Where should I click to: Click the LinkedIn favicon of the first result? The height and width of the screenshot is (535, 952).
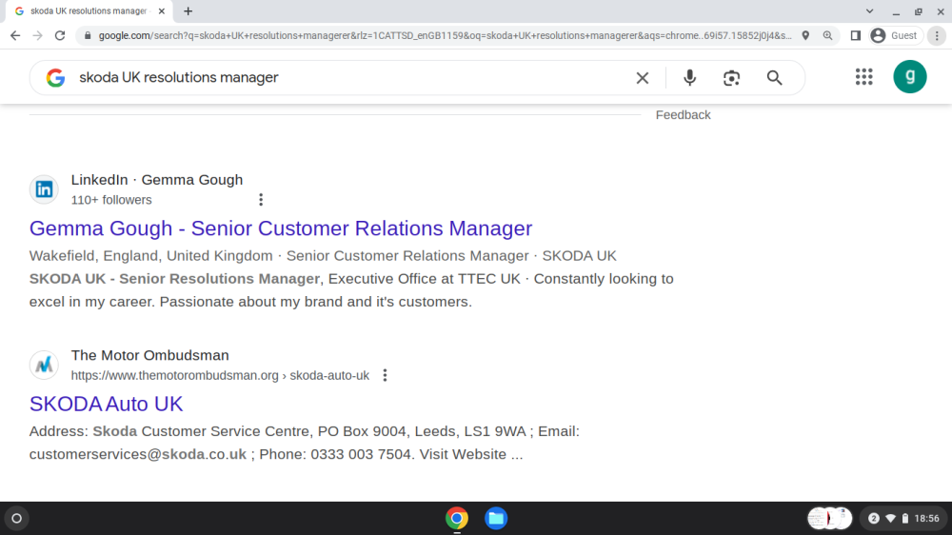tap(44, 189)
